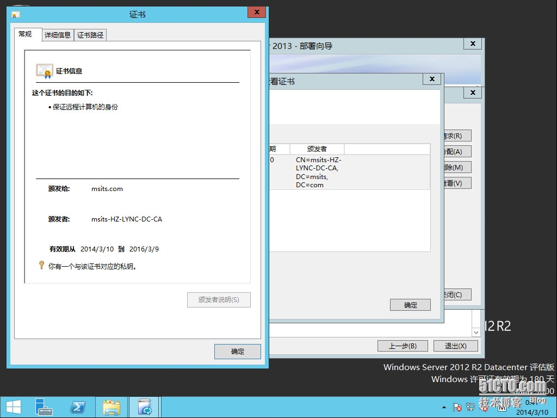Screen dimensions: 557x418
Task: Open the 证书路径 tab
Action: click(90, 35)
